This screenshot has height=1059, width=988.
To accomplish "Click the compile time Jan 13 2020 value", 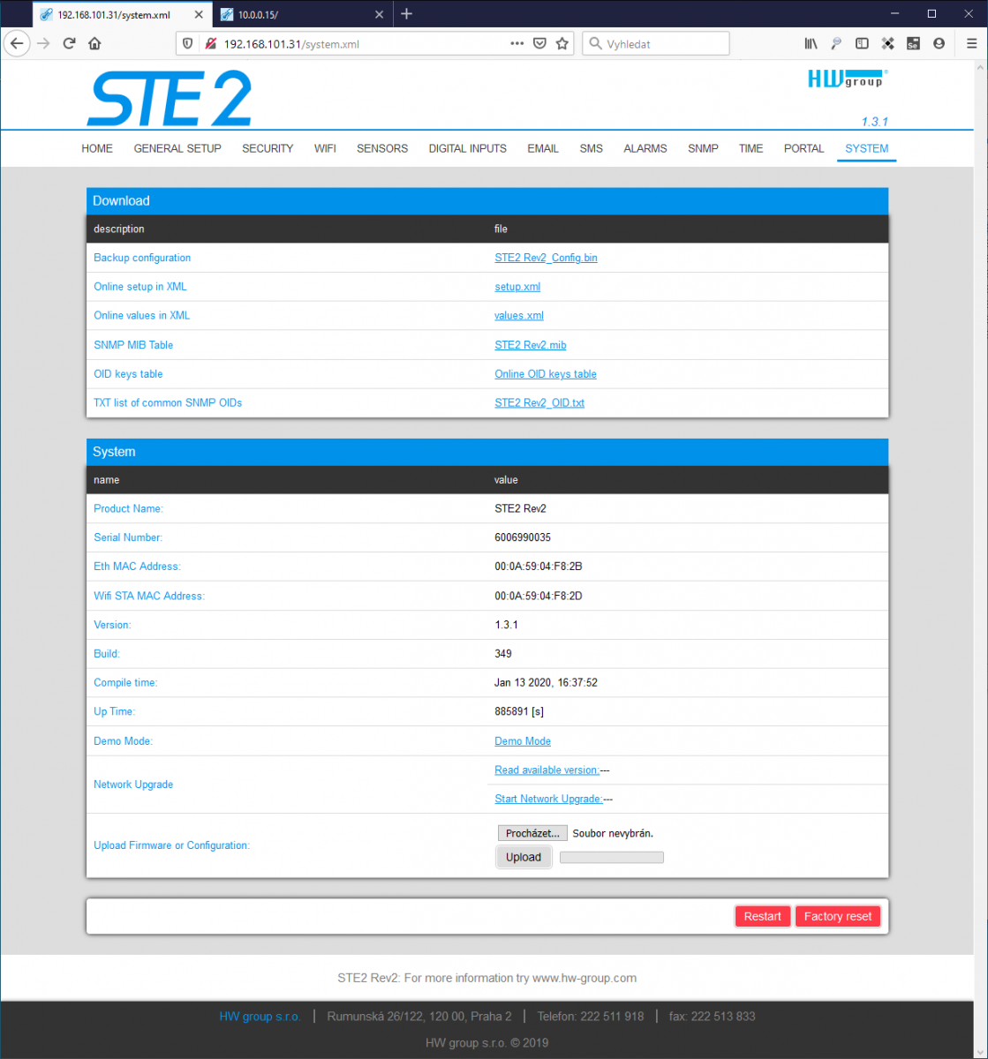I will tap(547, 682).
